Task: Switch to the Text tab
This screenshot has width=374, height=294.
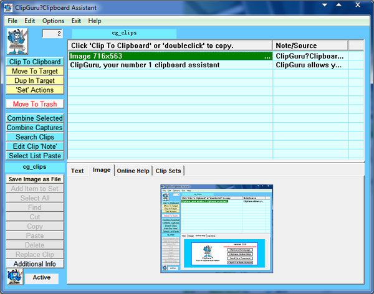Action: tap(77, 171)
